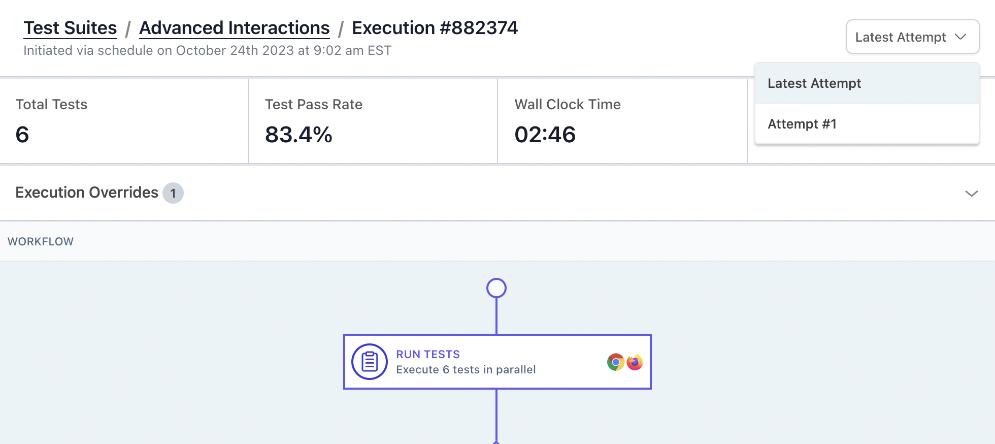Image resolution: width=995 pixels, height=444 pixels.
Task: Choose "Attempt #1" from the dropdown list
Action: [802, 124]
